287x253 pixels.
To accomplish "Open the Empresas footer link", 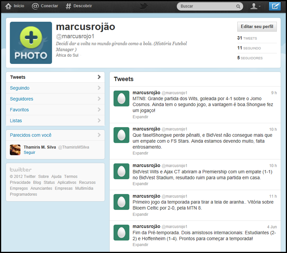I will (64, 188).
